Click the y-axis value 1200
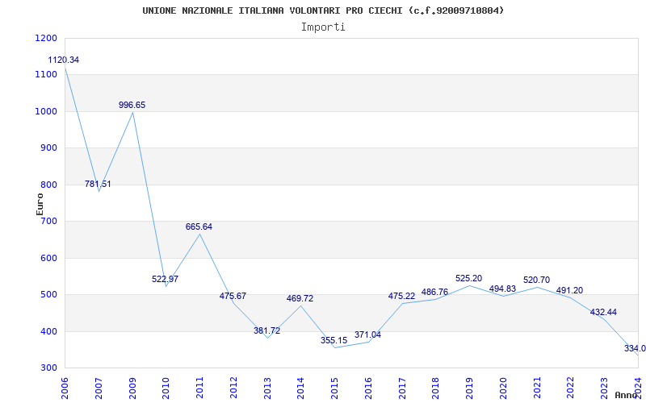The width and height of the screenshot is (646, 403). (x=47, y=38)
